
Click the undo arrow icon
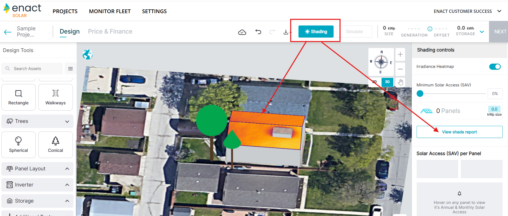point(258,32)
